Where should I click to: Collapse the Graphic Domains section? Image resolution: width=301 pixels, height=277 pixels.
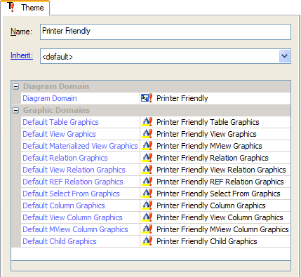click(15, 110)
